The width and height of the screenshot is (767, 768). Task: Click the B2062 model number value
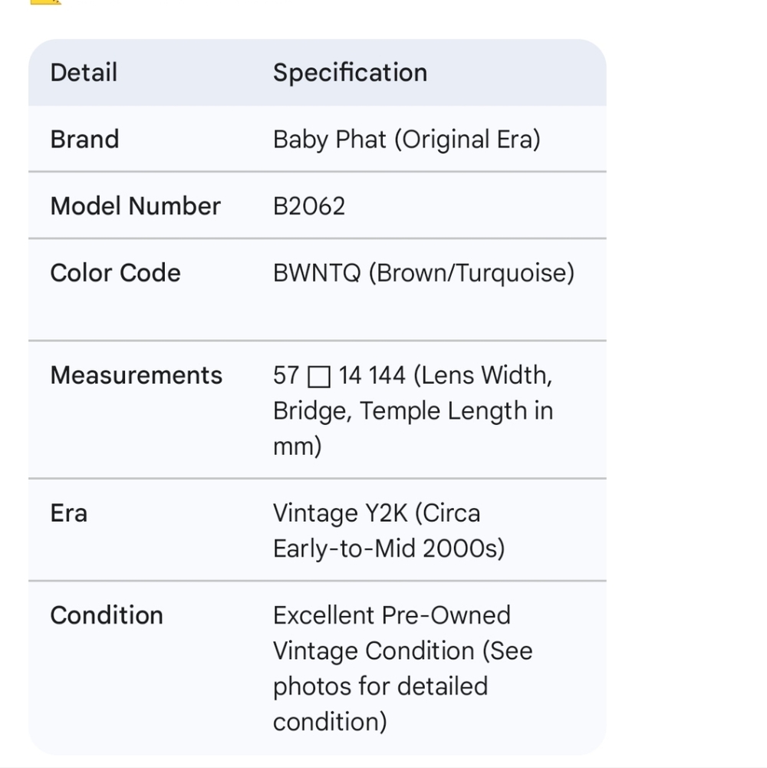[x=309, y=206]
